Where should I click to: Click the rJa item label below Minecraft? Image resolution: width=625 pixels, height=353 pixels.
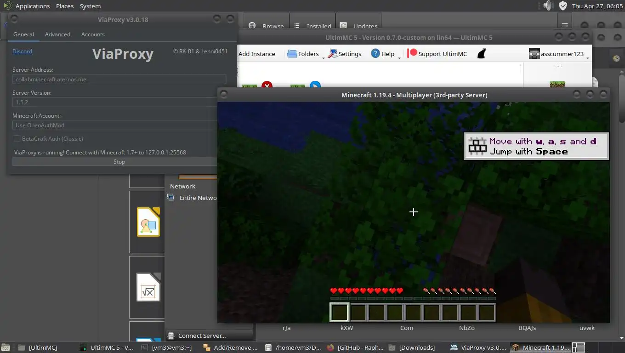point(286,328)
